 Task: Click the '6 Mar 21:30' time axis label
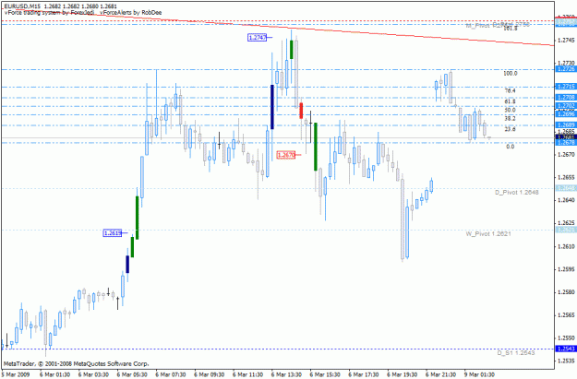[x=441, y=374]
